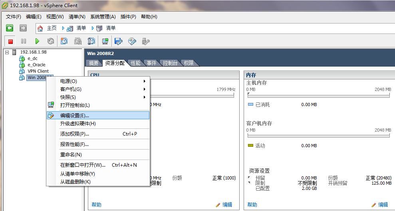Open the breadcrumb arrow before the first 清单
The width and height of the screenshot is (395, 211).
coord(63,28)
